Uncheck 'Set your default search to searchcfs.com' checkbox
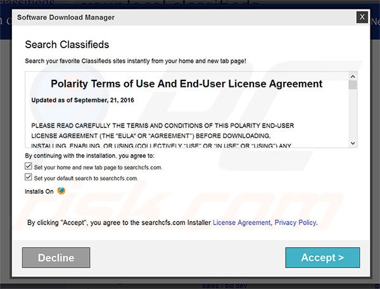This screenshot has width=380, height=289. coord(28,177)
